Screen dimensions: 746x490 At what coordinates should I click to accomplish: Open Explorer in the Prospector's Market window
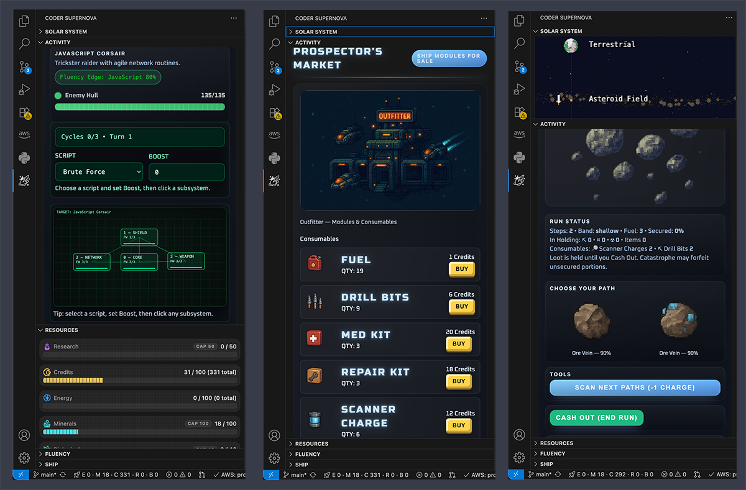[x=274, y=21]
